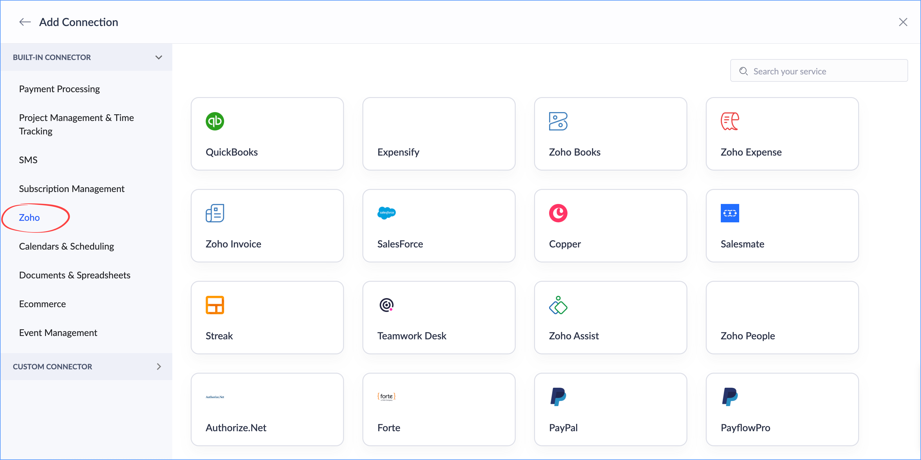This screenshot has height=460, width=921.
Task: Select the Copper pink logo icon
Action: (x=558, y=213)
